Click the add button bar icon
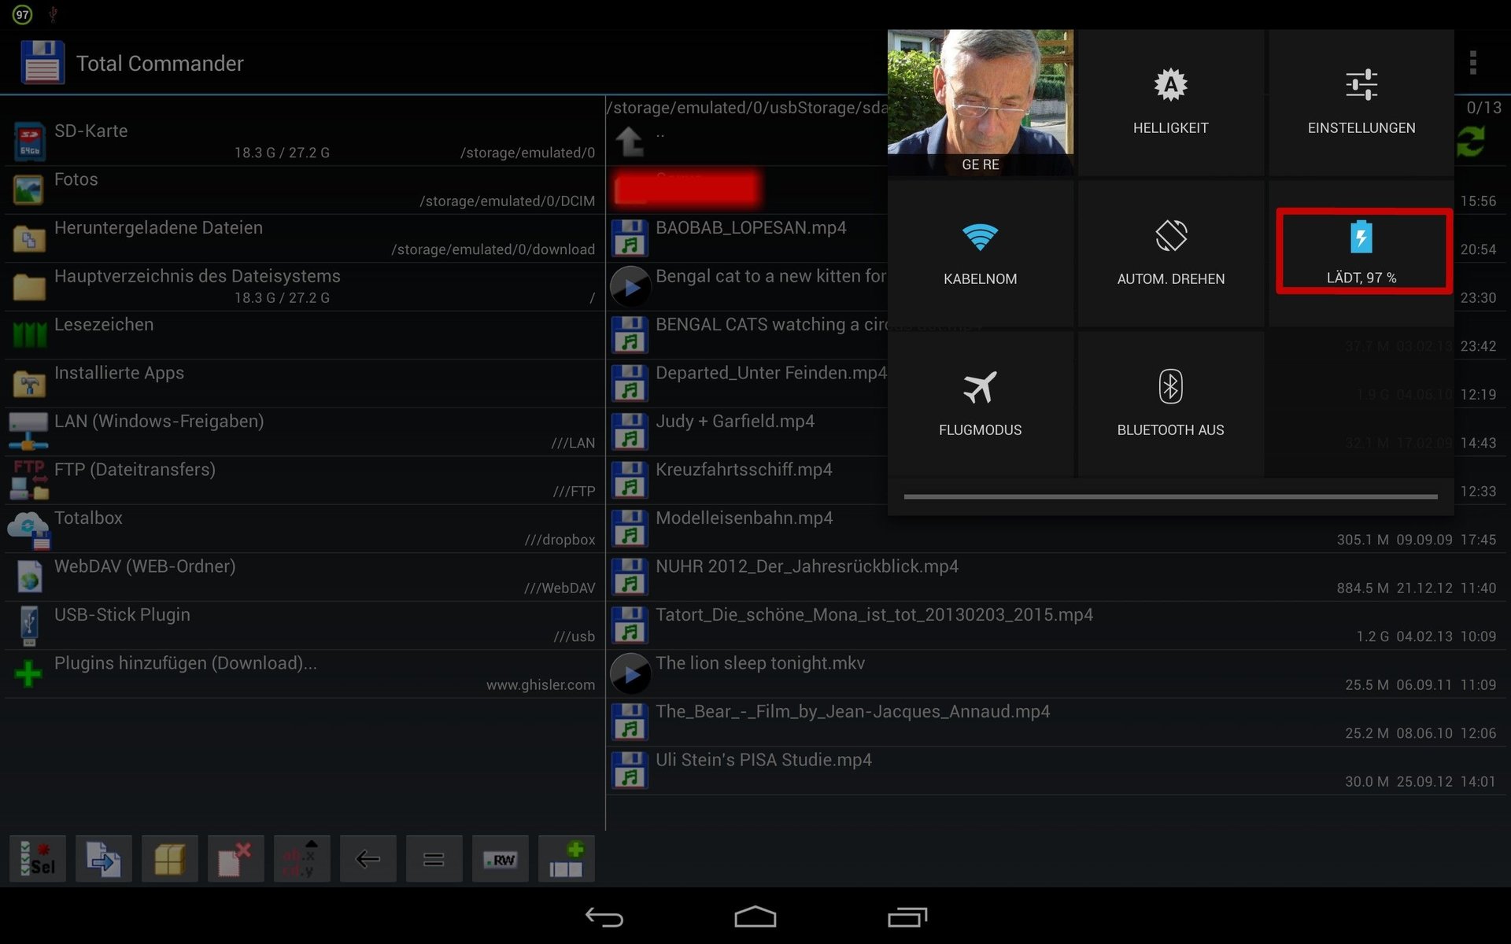Viewport: 1511px width, 944px height. (566, 859)
